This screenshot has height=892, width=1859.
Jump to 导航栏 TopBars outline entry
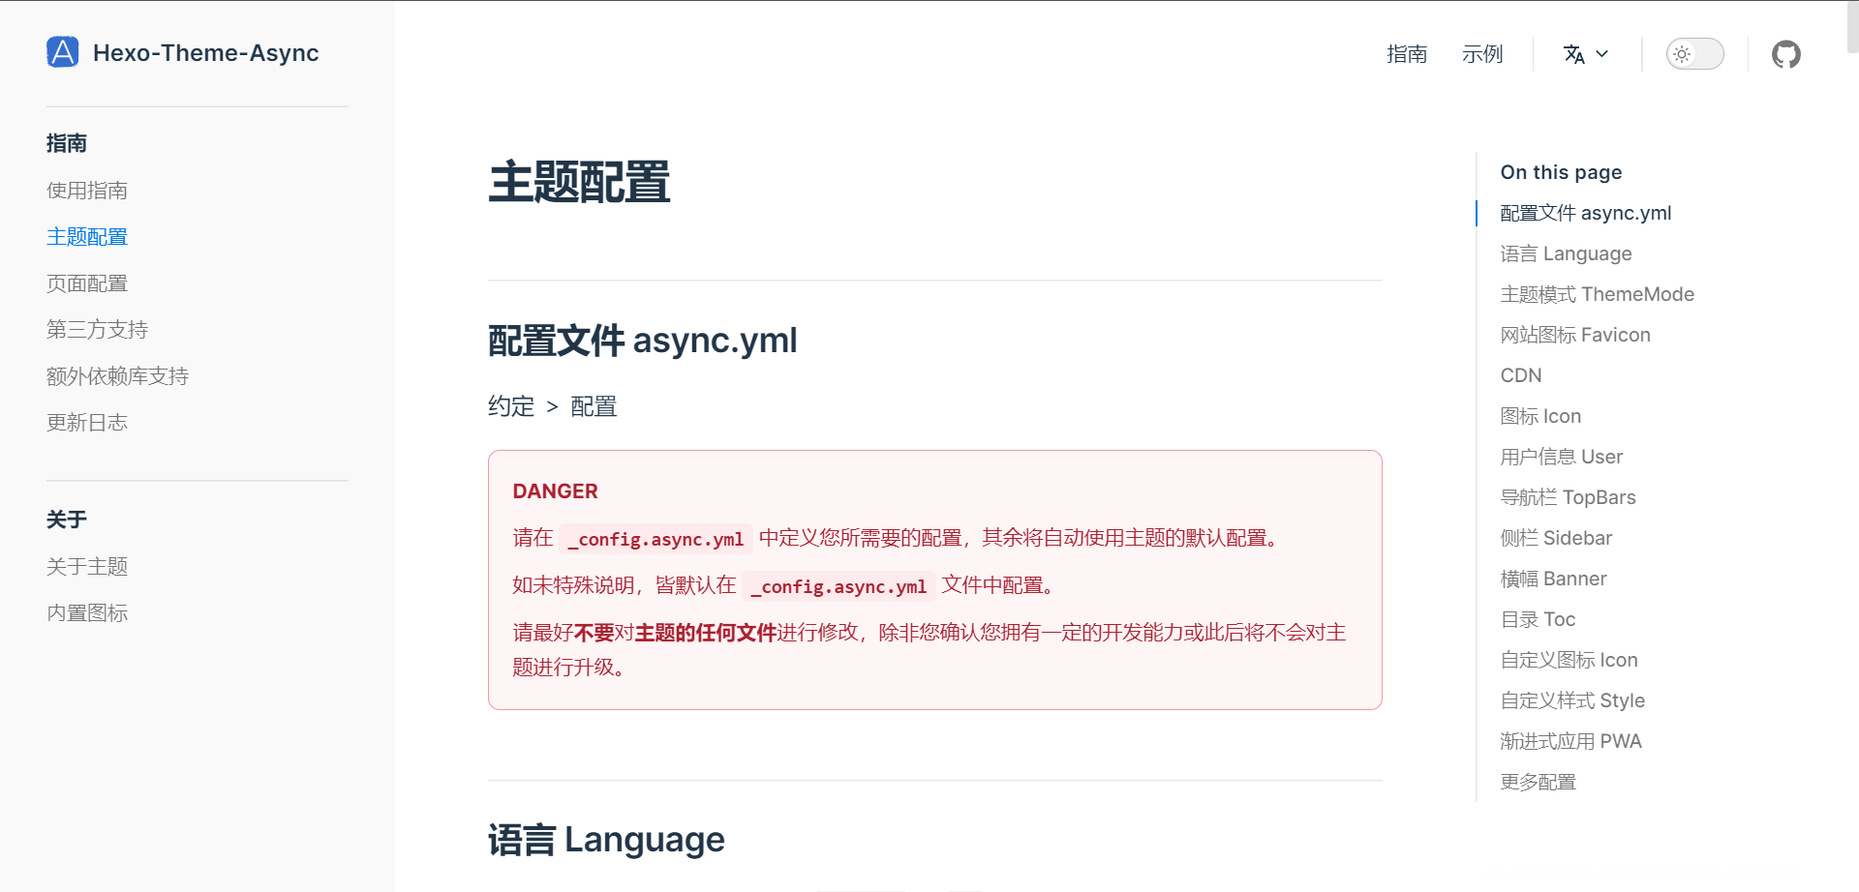tap(1569, 497)
